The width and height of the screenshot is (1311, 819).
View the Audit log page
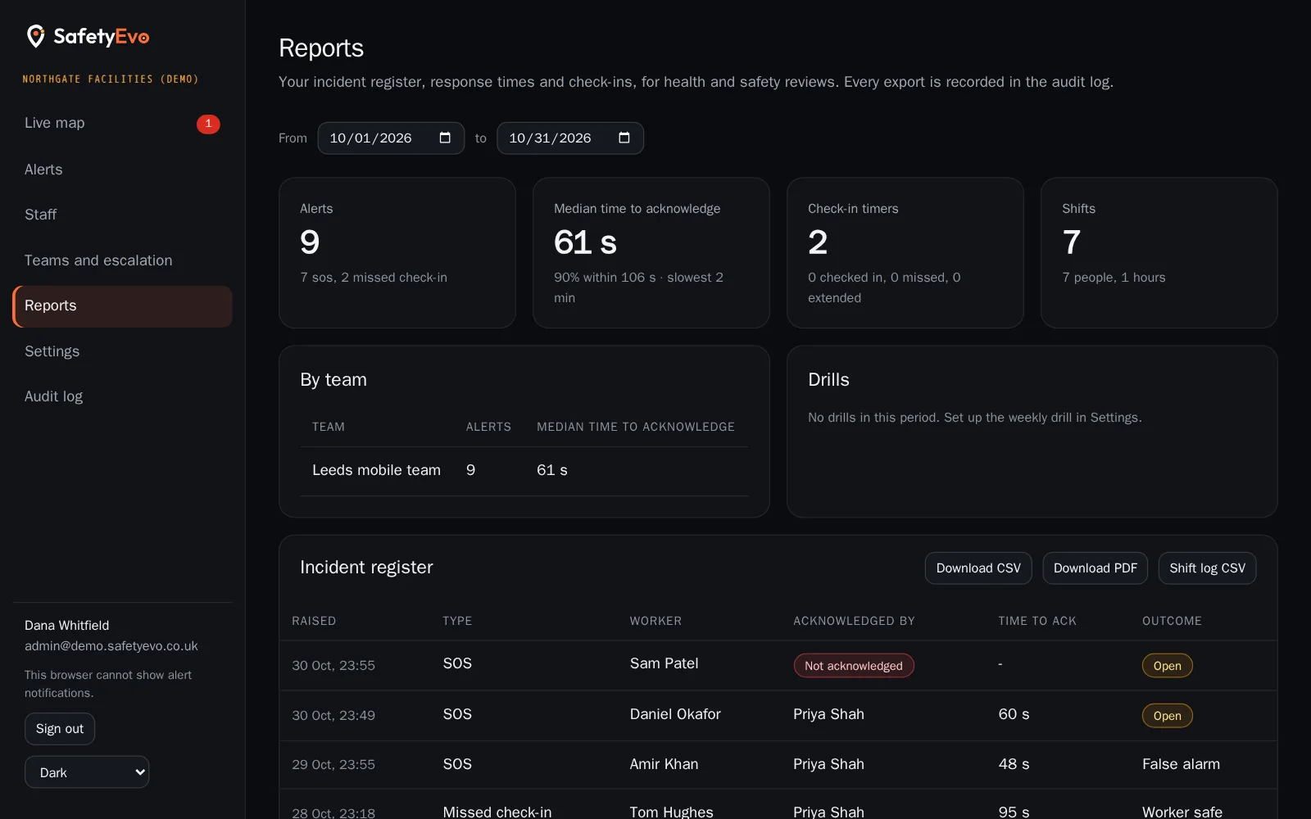tap(122, 396)
